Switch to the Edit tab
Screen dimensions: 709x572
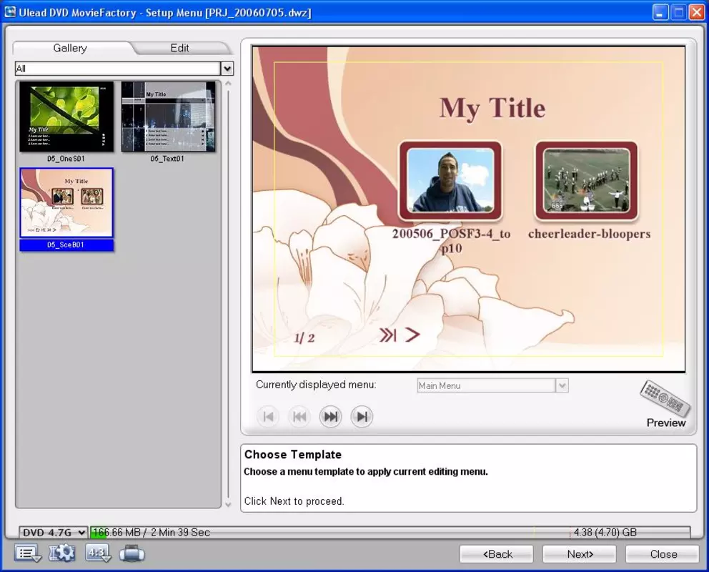(x=179, y=48)
